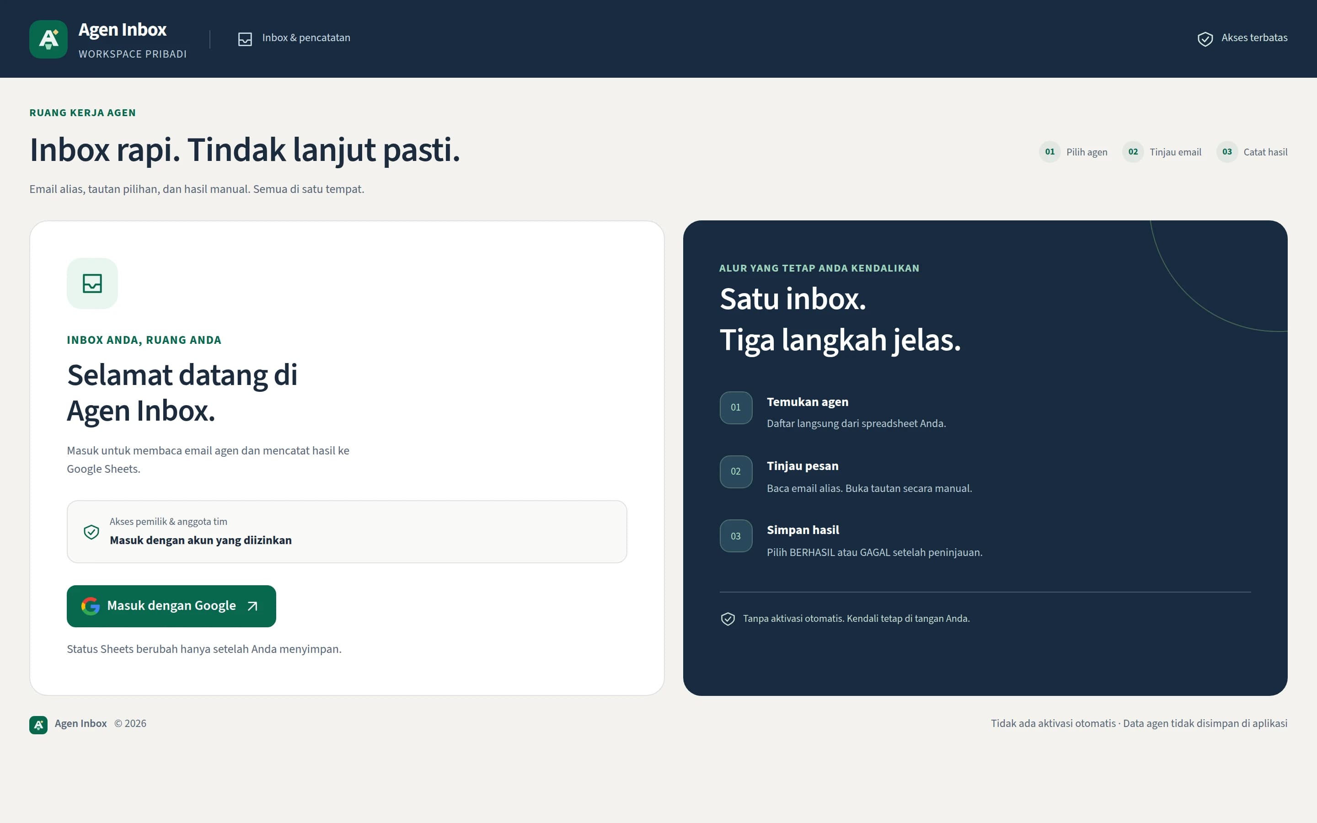This screenshot has height=823, width=1317.
Task: Click the large inbox icon in welcome card
Action: tap(92, 283)
